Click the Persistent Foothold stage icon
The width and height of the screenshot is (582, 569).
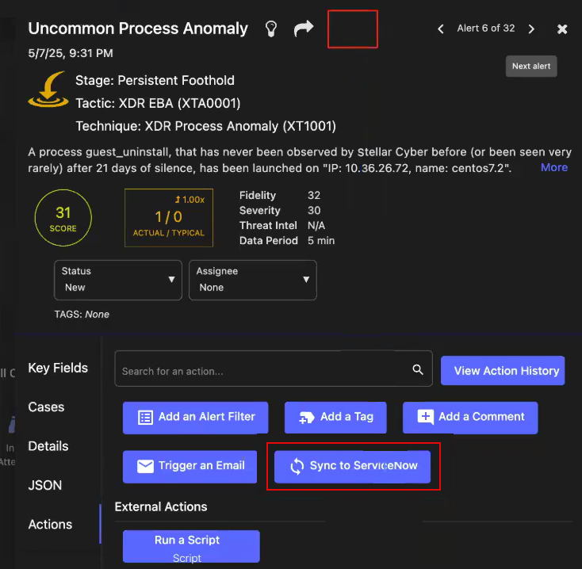(48, 91)
